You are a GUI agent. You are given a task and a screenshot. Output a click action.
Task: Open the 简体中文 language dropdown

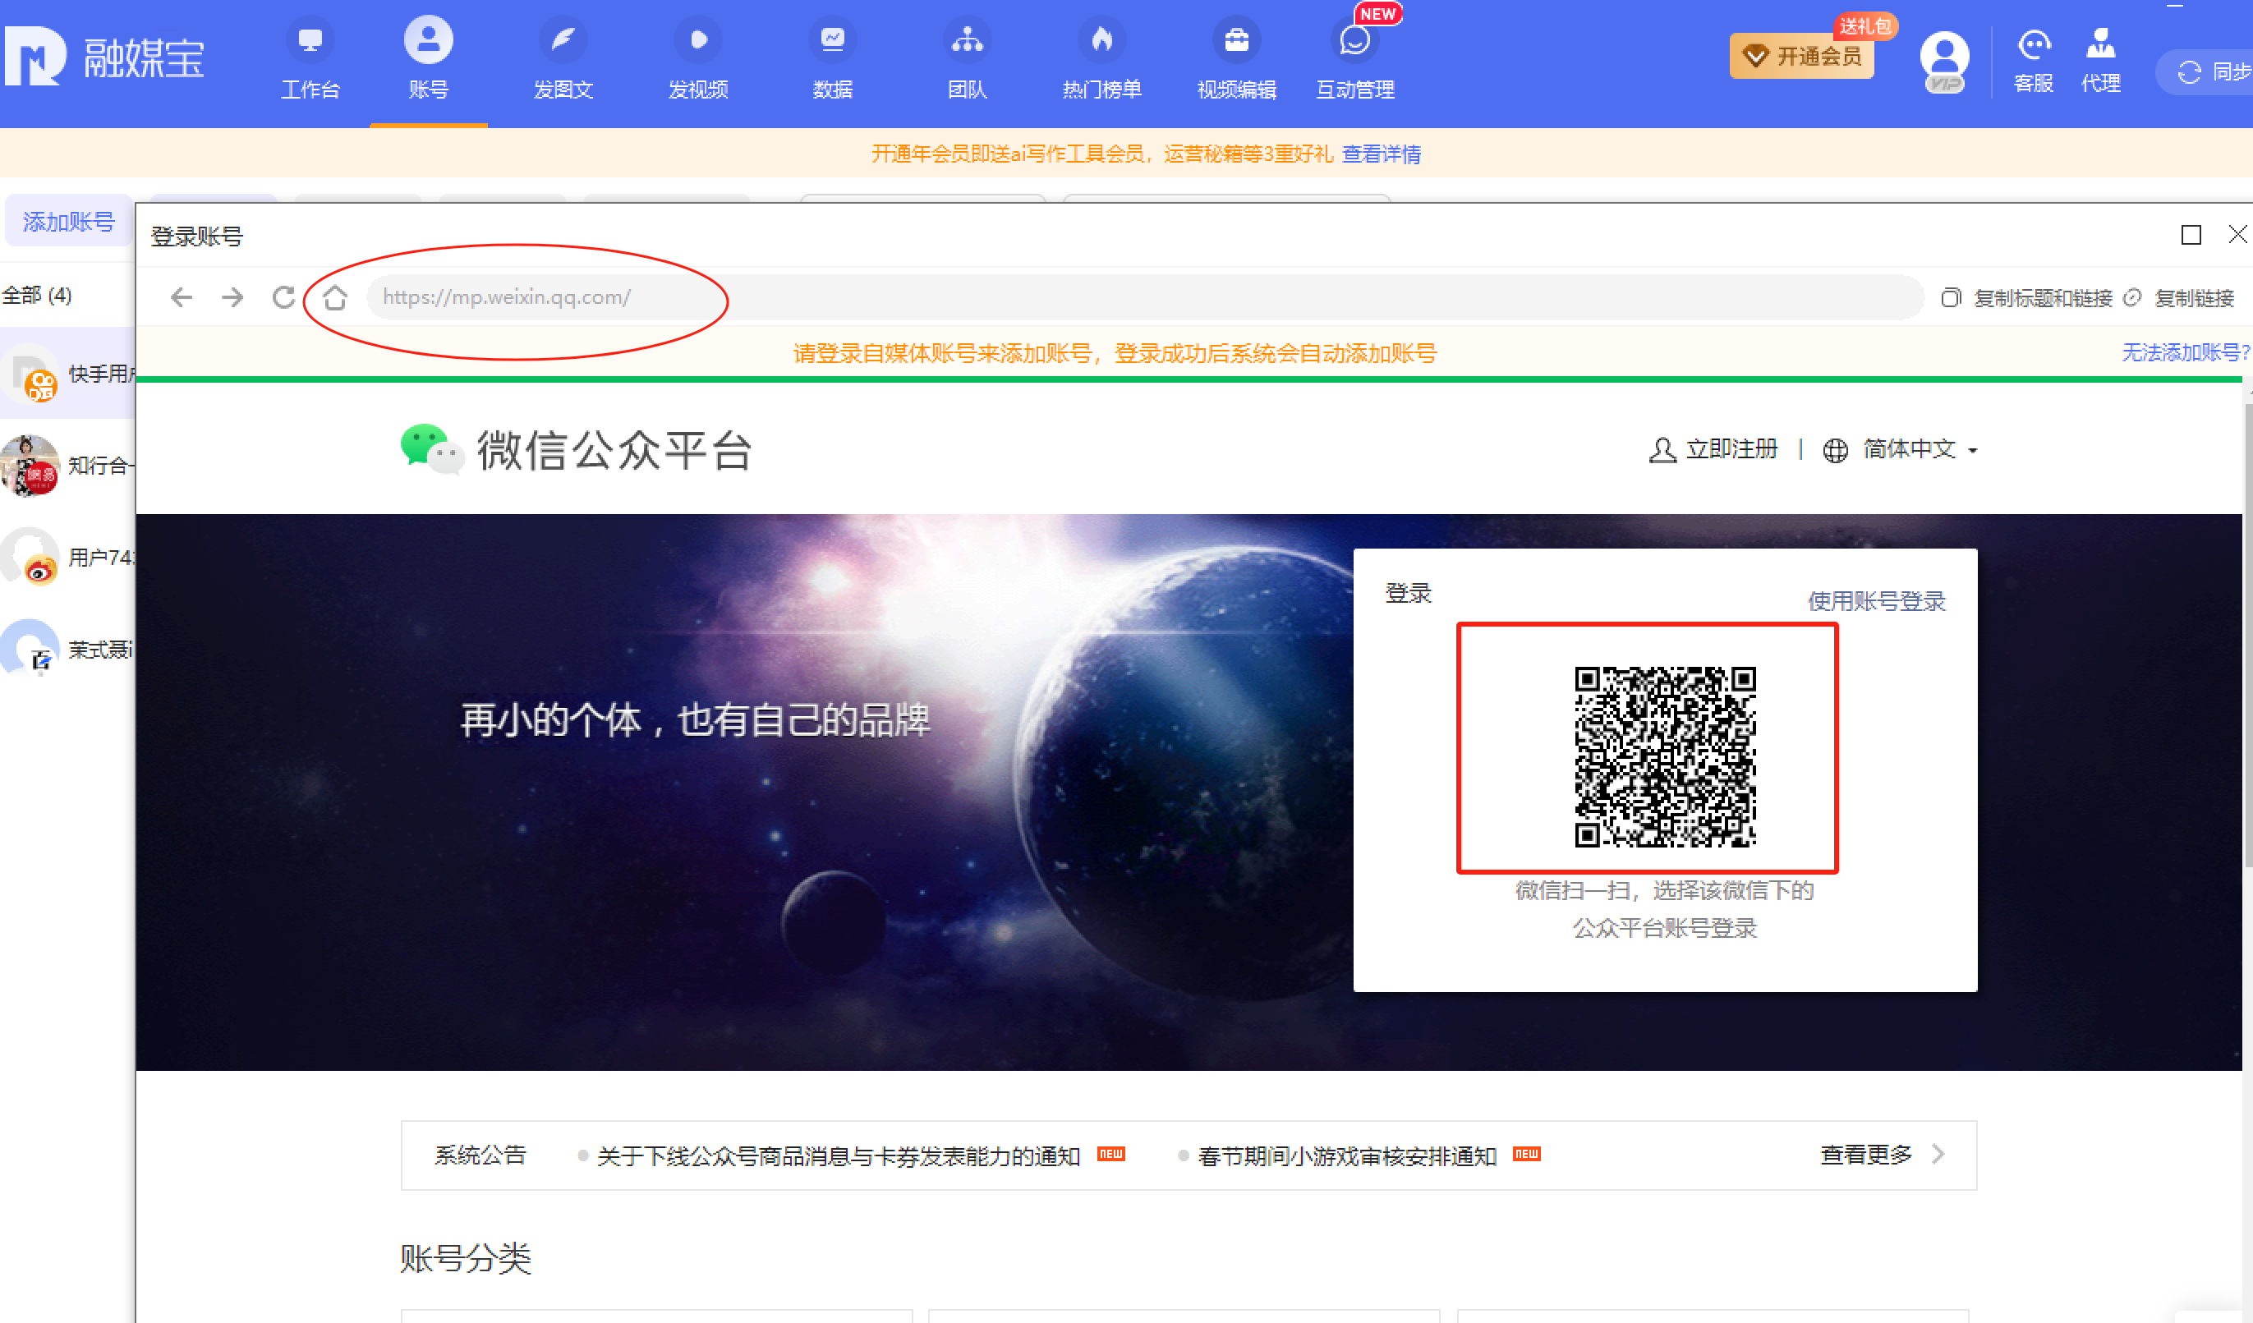click(x=1910, y=450)
